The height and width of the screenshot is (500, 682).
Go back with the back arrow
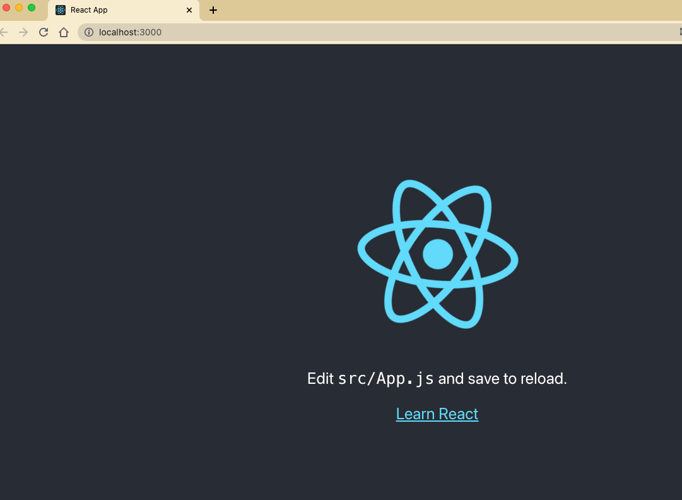coord(4,32)
